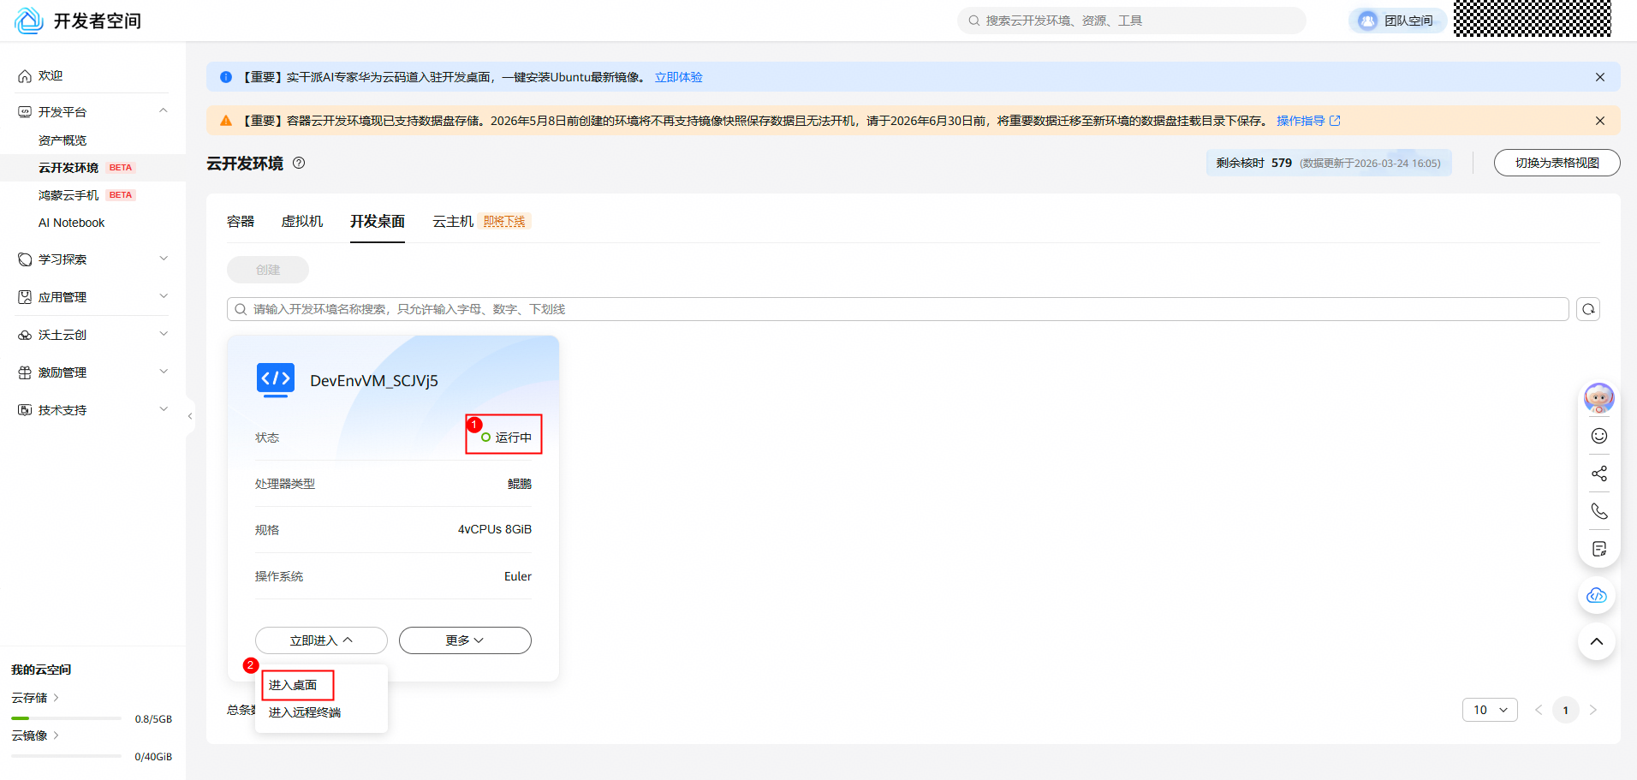Click the blue info icon in the notice banner
Image resolution: width=1637 pixels, height=780 pixels.
click(226, 77)
